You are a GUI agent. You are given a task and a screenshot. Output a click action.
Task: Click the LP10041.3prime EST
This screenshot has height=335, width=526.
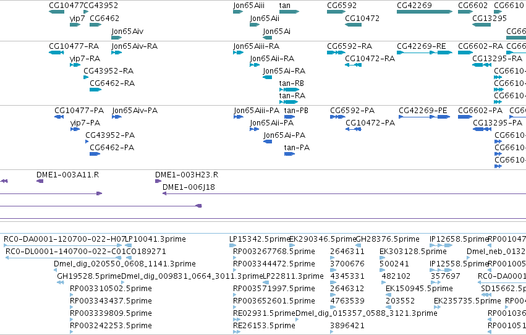pyautogui.click(x=128, y=245)
